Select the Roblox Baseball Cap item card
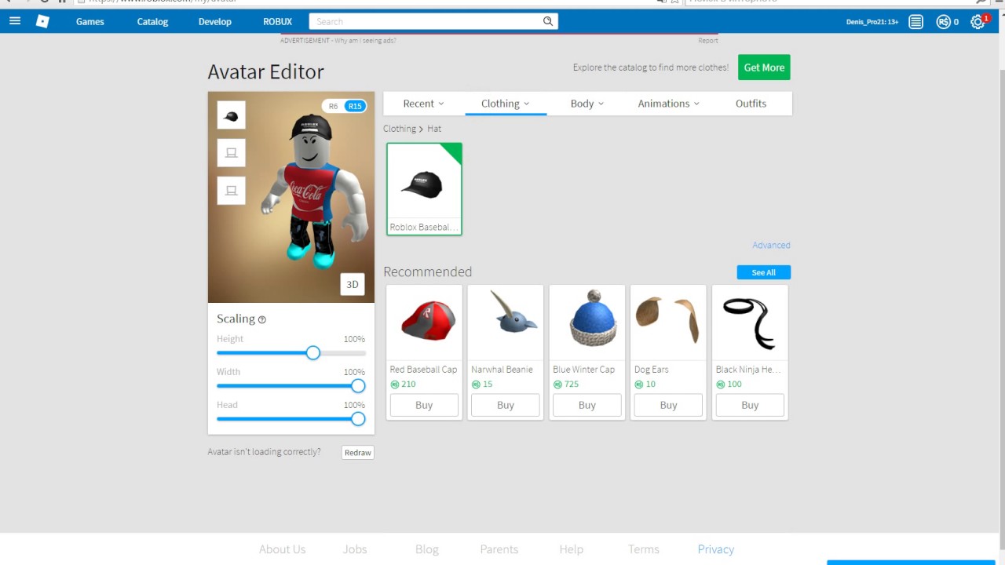Viewport: 1005px width, 565px height. (424, 189)
